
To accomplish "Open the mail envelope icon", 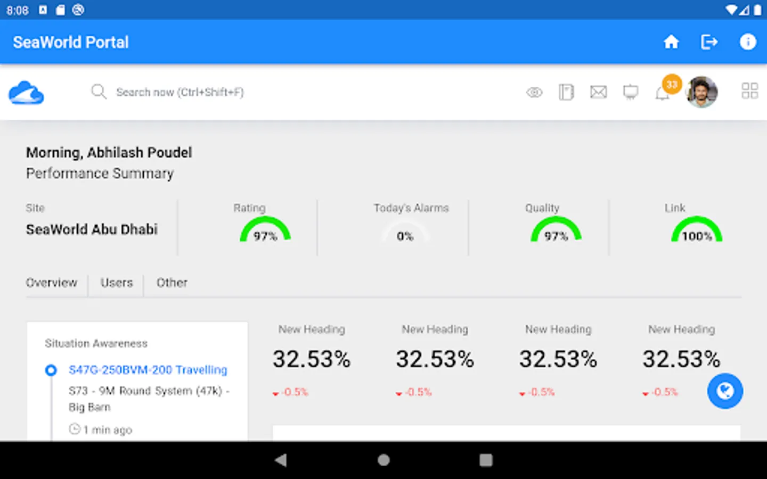I will coord(599,92).
